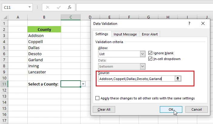
Task: Open the Data between dropdown
Action: (143, 66)
